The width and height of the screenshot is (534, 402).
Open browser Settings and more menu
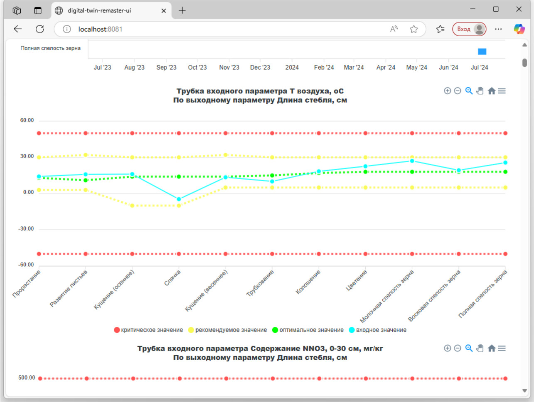pyautogui.click(x=498, y=29)
